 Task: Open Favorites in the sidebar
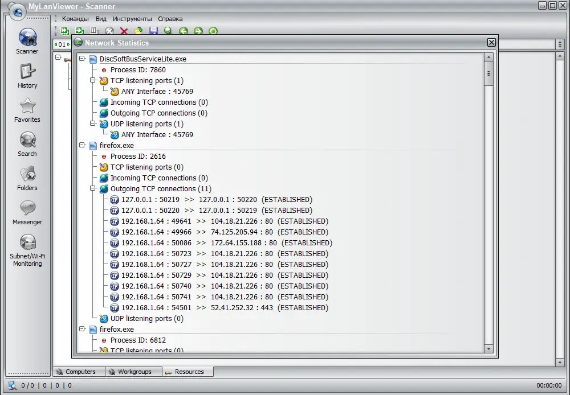pos(27,110)
